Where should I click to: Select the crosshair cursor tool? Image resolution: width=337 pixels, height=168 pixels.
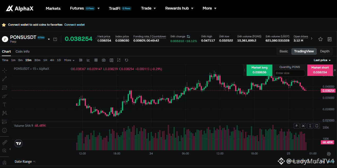(5, 70)
